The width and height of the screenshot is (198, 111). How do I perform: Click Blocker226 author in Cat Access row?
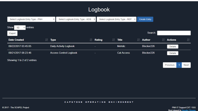(x=148, y=53)
